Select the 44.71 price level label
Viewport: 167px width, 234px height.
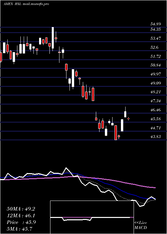click(x=155, y=128)
